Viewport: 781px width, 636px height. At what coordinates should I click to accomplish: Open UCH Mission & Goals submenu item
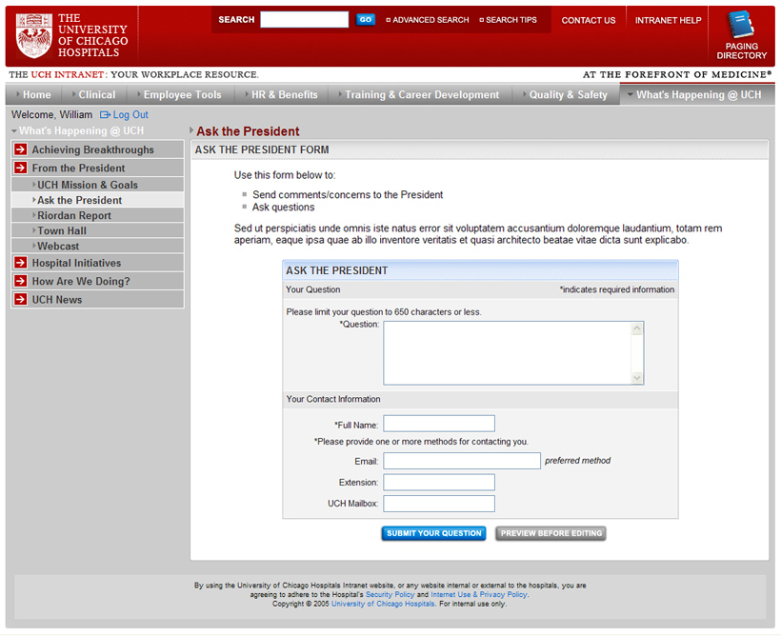(97, 185)
